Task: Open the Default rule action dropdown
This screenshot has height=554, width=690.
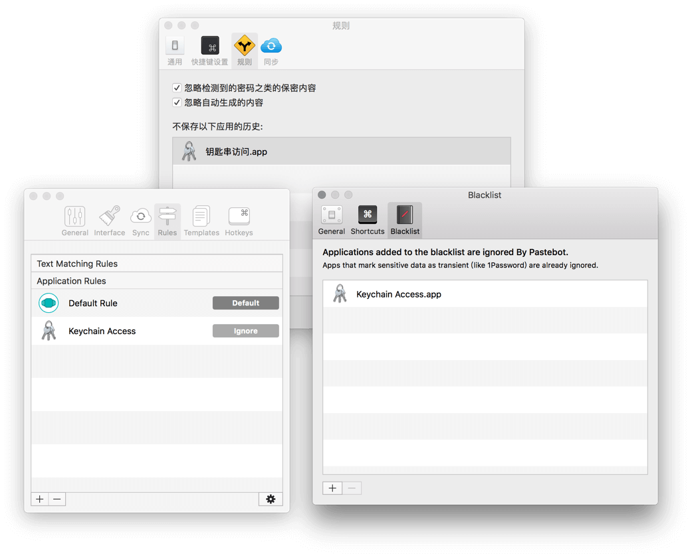Action: coord(245,303)
